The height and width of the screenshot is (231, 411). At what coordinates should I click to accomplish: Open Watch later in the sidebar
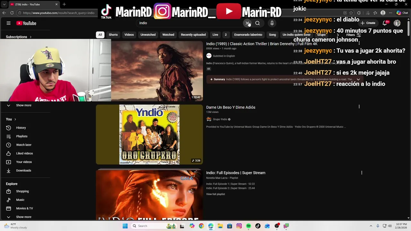coord(23,145)
